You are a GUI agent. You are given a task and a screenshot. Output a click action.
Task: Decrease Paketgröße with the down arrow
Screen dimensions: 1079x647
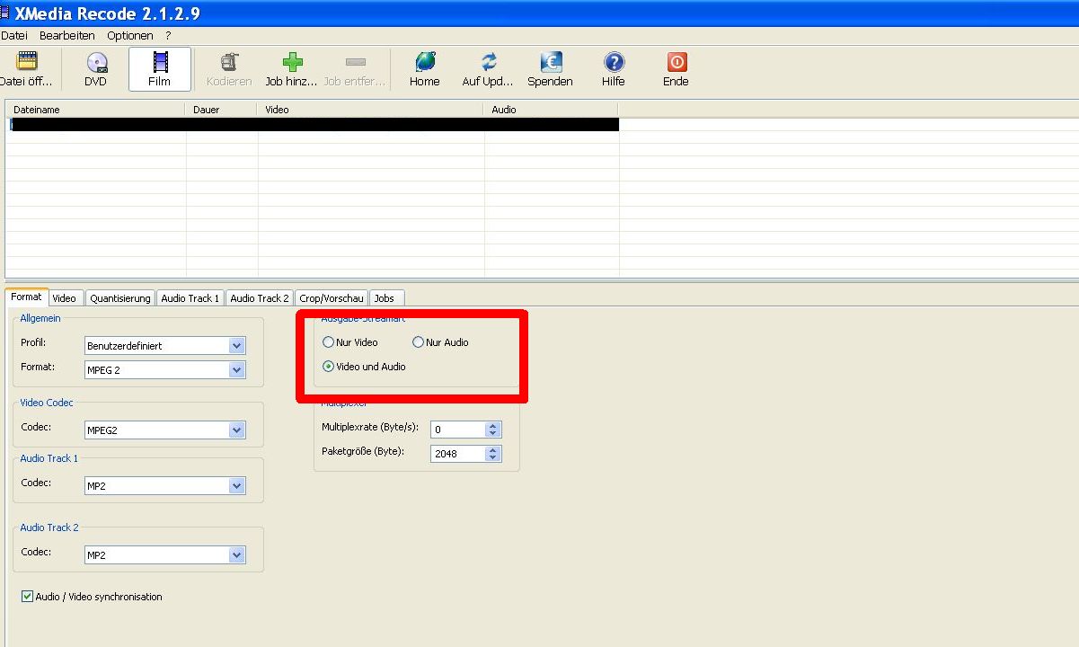[492, 458]
